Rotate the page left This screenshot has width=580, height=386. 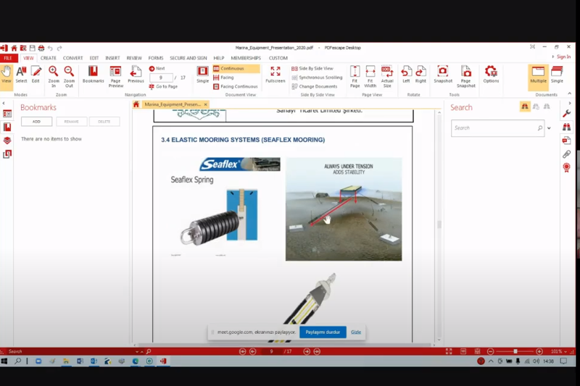coord(406,74)
